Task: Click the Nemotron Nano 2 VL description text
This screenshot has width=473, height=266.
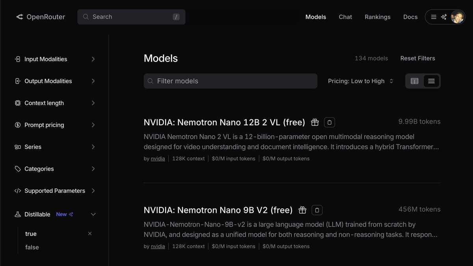Action: (291, 142)
